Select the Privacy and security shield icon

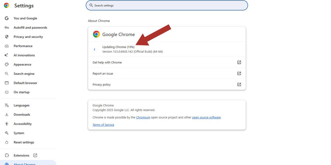tap(7, 37)
